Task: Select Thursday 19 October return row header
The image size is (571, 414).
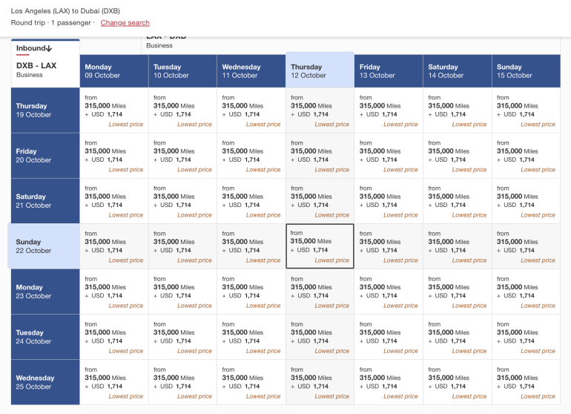Action: 45,111
